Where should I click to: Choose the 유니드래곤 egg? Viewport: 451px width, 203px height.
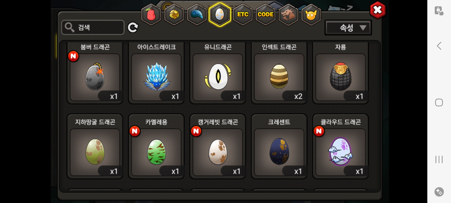coord(218,73)
